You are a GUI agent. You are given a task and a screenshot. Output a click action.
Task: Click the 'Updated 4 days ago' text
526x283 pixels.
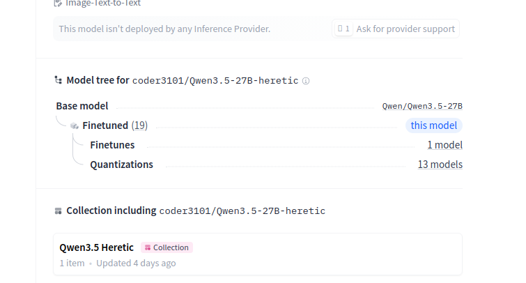point(136,263)
